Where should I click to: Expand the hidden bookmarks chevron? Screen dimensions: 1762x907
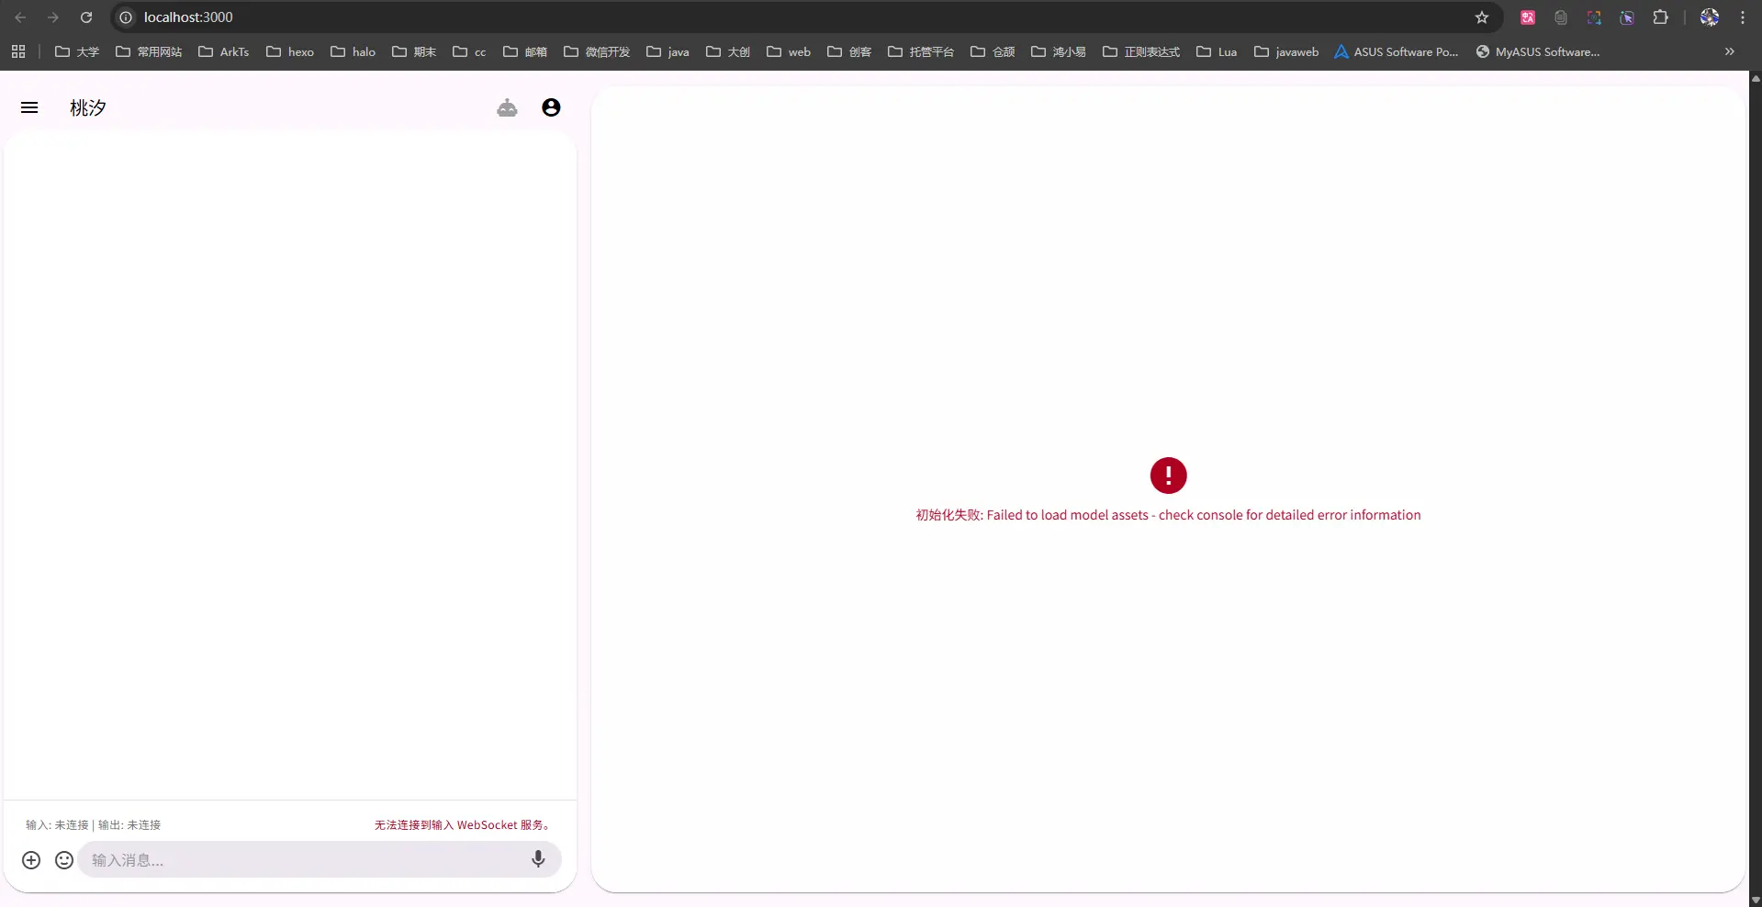pyautogui.click(x=1729, y=51)
